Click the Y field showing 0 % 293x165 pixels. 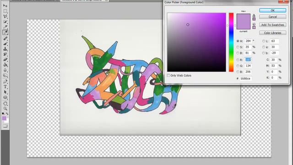pyautogui.click(x=274, y=72)
